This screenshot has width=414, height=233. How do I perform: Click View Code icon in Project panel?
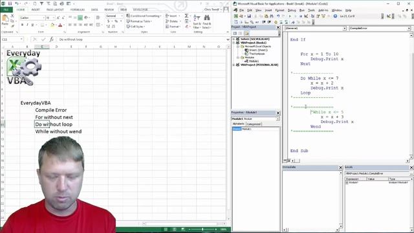tap(235, 33)
